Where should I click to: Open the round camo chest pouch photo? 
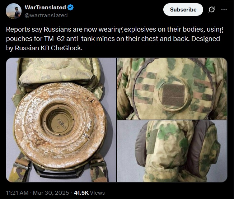172,89
